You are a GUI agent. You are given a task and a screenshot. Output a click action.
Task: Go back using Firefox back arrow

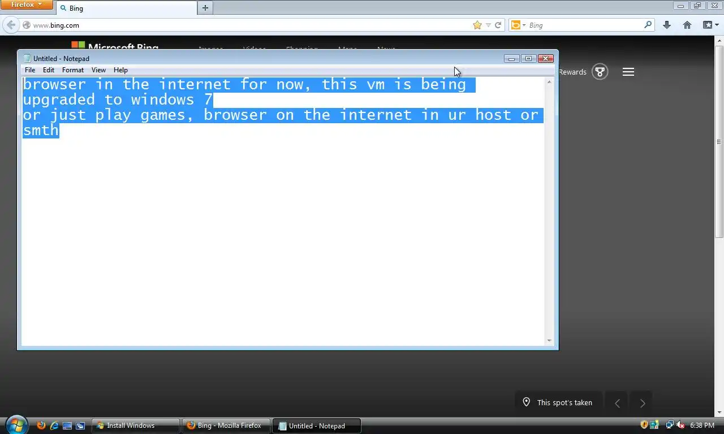[11, 25]
